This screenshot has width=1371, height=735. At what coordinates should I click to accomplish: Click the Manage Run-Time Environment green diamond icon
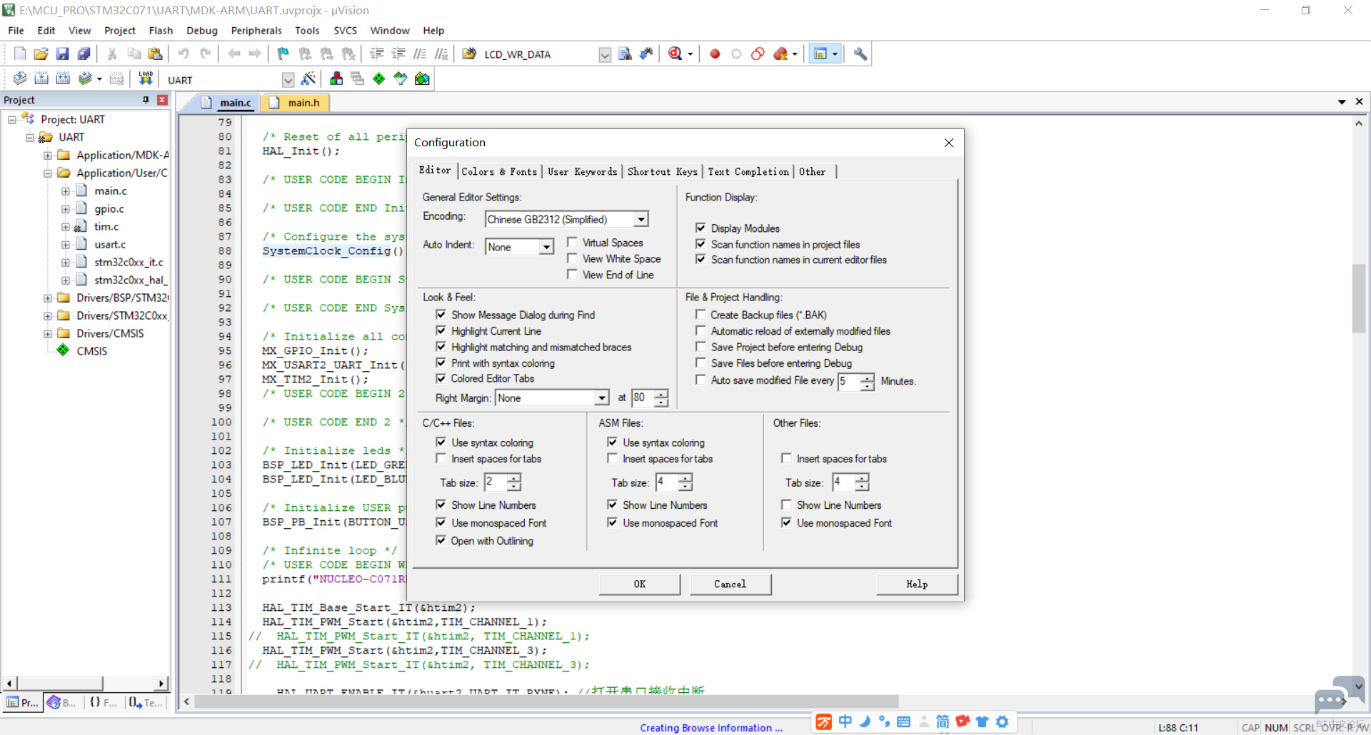(x=379, y=79)
